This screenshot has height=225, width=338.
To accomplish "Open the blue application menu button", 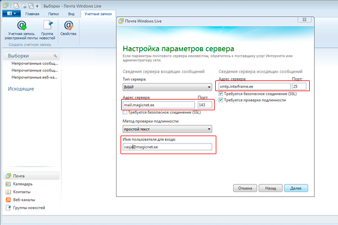I will pyautogui.click(x=11, y=13).
